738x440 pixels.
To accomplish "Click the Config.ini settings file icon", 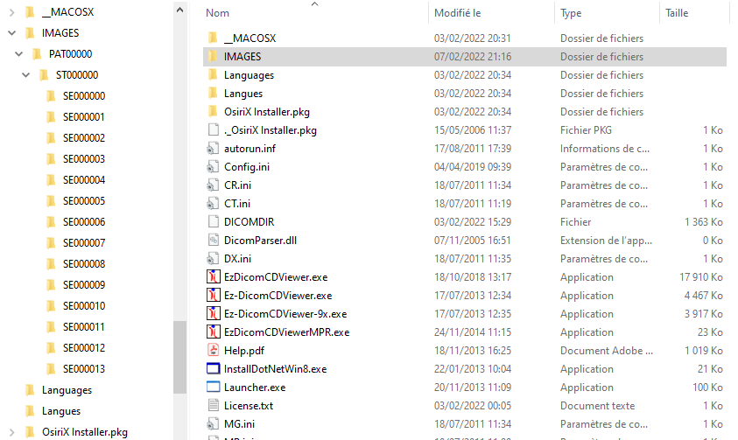I will (213, 167).
